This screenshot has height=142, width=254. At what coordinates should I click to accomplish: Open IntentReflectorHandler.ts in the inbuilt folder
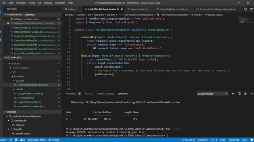33,106
